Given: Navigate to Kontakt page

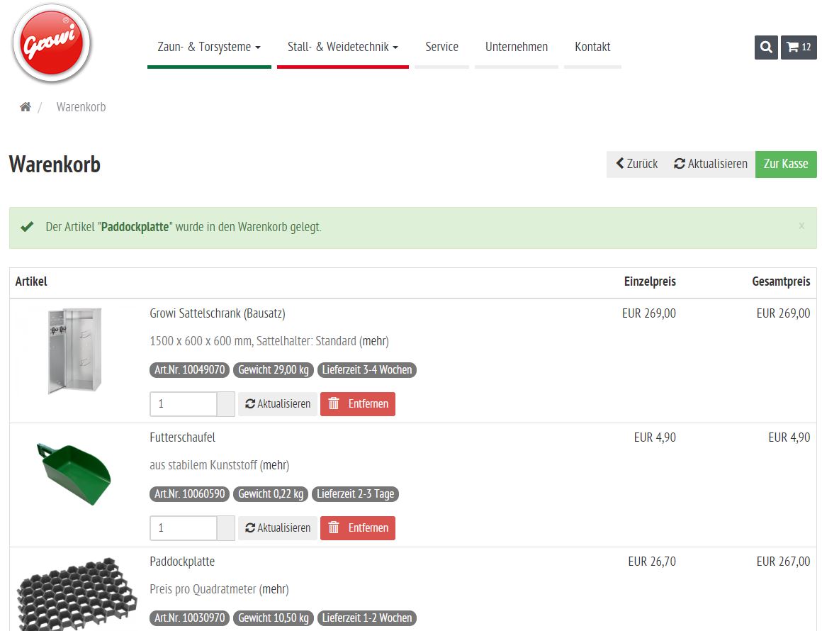Looking at the screenshot, I should click(x=592, y=47).
